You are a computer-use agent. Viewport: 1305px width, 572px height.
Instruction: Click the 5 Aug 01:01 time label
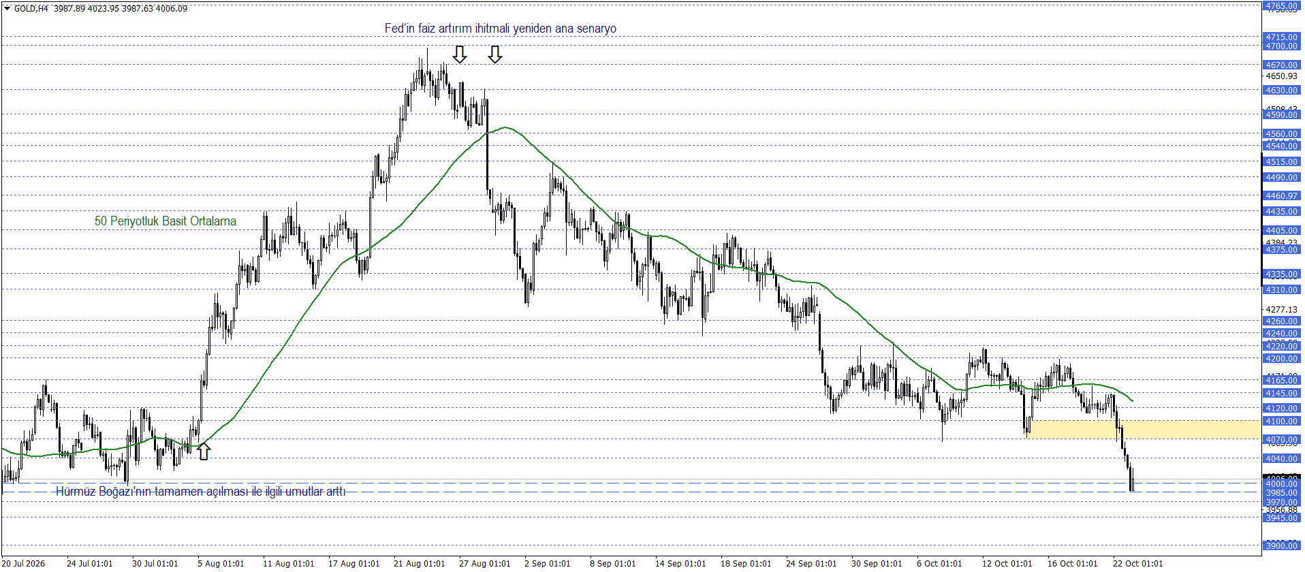point(221,563)
